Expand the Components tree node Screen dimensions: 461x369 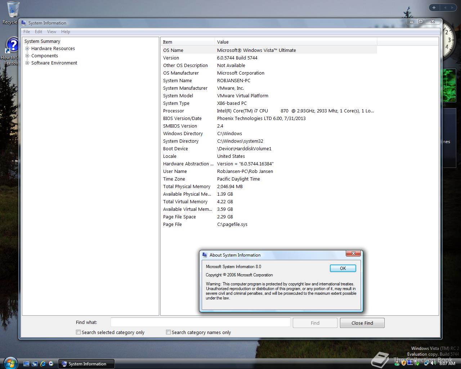(x=27, y=55)
